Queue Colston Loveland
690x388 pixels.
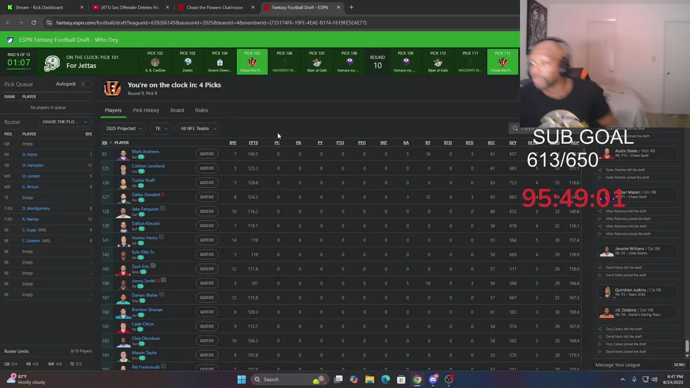click(x=207, y=168)
